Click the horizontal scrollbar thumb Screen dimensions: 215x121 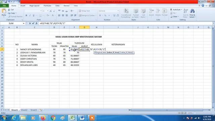point(167,110)
